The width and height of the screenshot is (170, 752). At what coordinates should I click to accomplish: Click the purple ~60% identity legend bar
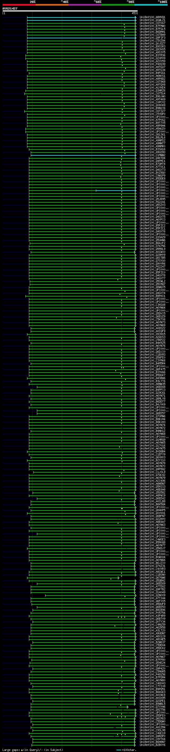(x=85, y=5)
